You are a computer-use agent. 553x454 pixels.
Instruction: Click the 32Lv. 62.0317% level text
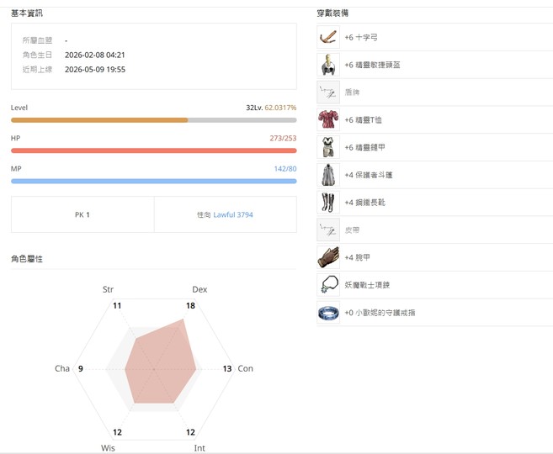271,108
